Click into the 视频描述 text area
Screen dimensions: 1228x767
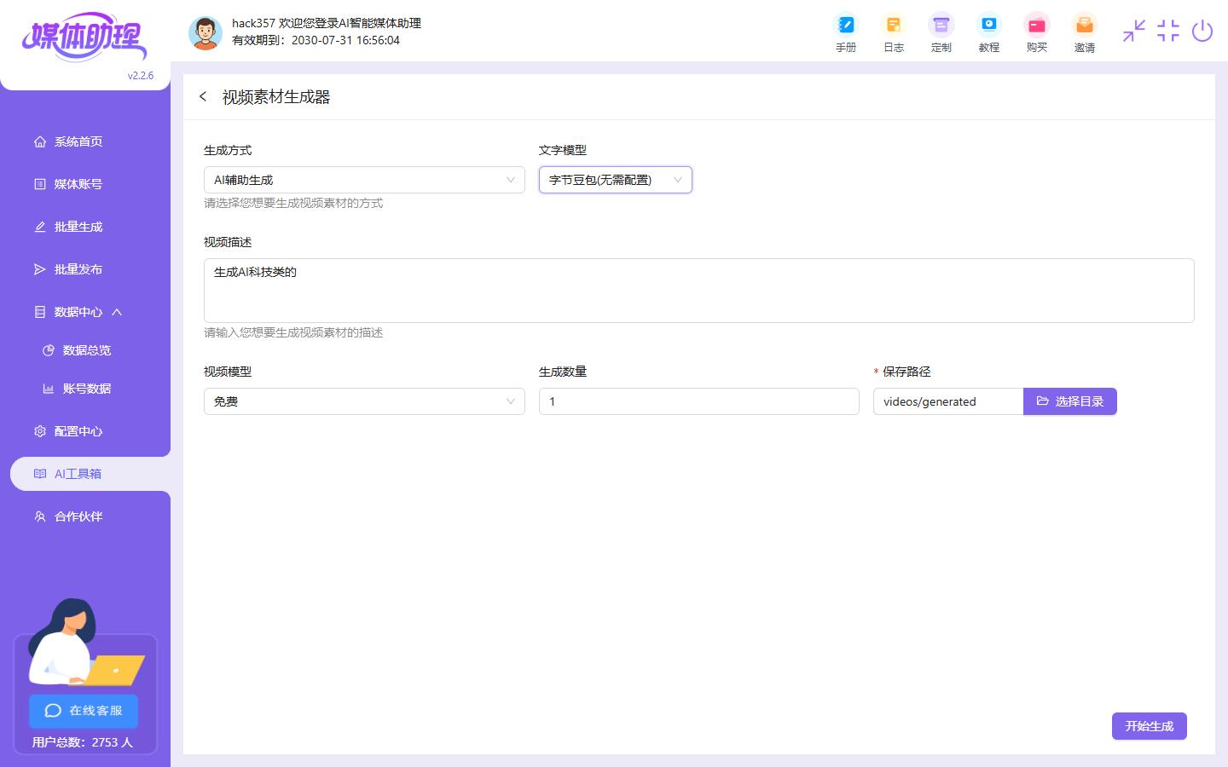tap(698, 291)
